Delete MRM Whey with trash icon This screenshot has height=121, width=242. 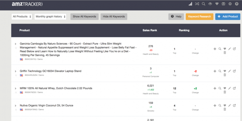225,92
